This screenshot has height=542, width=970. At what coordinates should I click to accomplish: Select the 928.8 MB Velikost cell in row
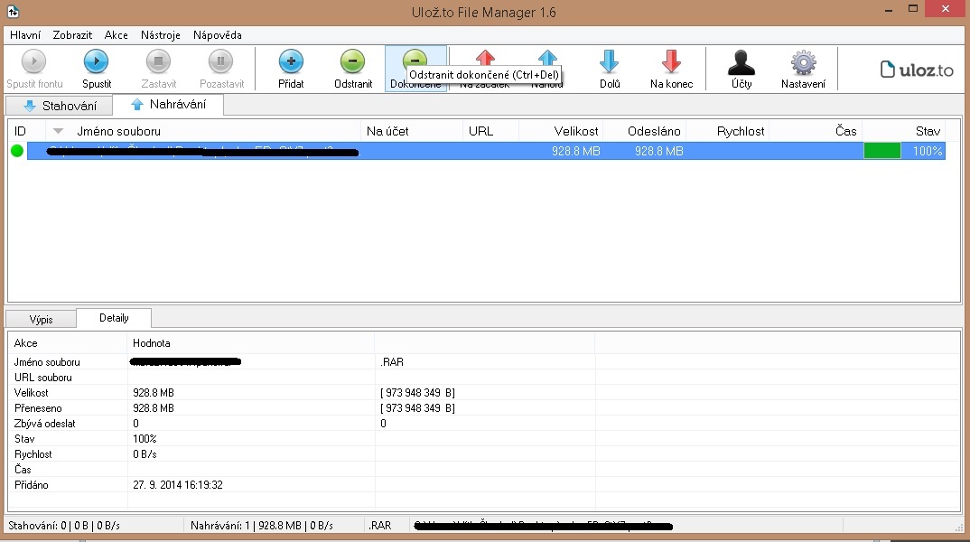pyautogui.click(x=576, y=151)
